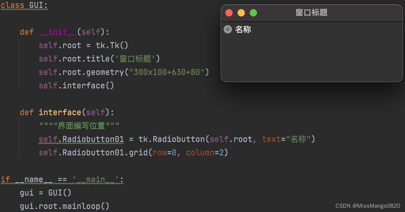Click the 'gui.root.mainloop()' line
The image size is (405, 212).
coord(65,206)
